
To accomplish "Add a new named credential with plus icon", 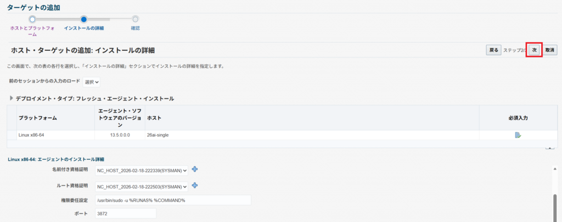I will pos(195,170).
